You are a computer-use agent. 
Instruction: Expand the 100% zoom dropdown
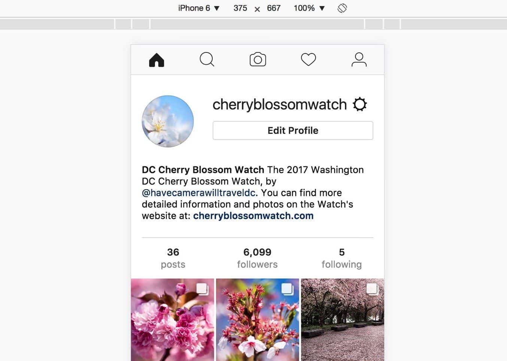(309, 8)
